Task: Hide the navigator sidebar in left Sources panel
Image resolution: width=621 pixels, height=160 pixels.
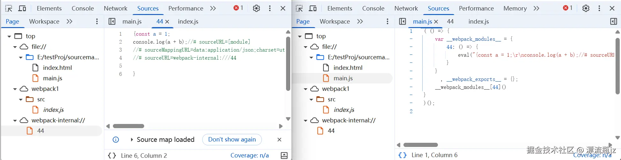Action: (x=112, y=21)
